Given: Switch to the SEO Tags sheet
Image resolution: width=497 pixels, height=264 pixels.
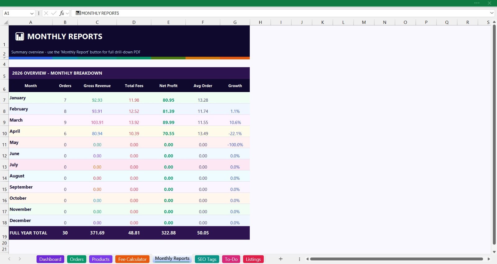Looking at the screenshot, I should click(207, 259).
